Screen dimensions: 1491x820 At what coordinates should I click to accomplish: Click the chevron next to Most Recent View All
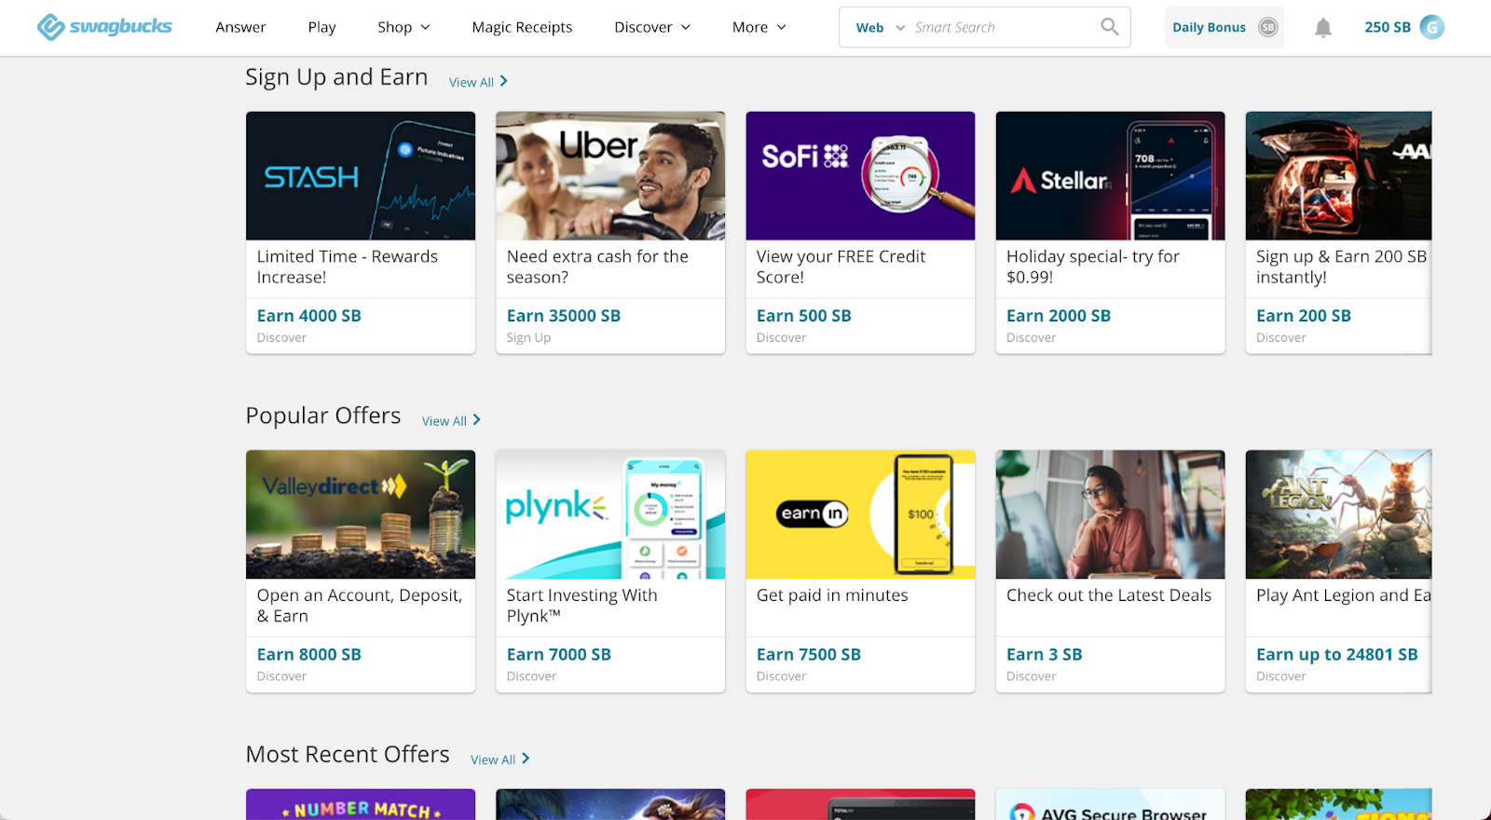click(x=526, y=759)
